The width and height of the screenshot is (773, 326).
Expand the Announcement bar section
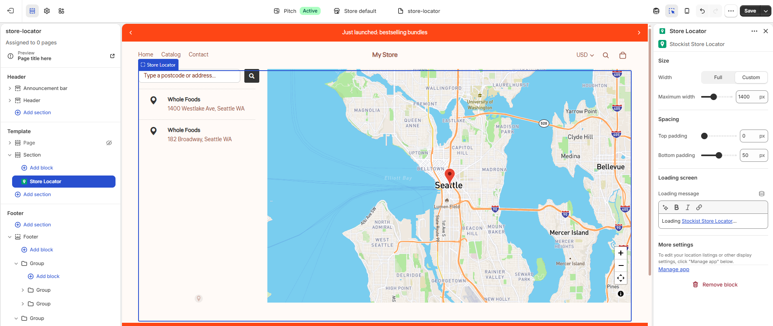click(10, 88)
